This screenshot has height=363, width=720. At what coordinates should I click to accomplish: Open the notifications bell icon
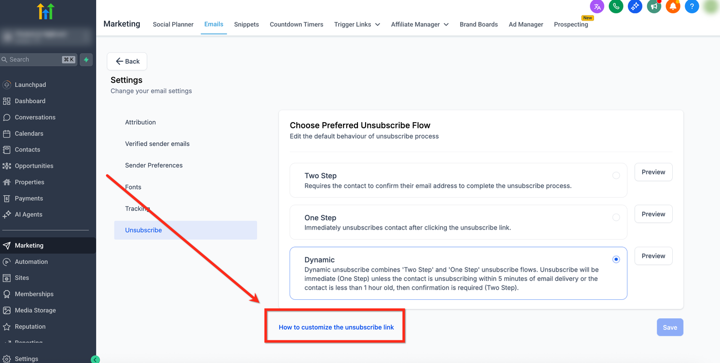[x=673, y=6]
